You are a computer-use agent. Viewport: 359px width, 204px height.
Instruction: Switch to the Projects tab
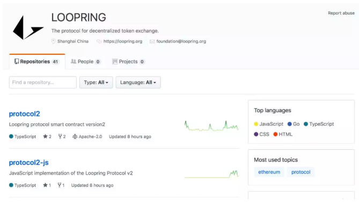(x=128, y=62)
